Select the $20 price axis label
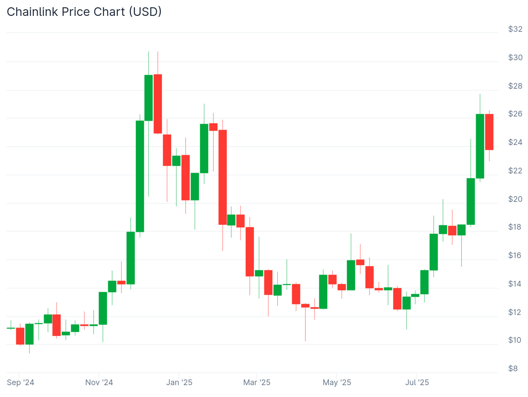Screen dimensions: 528x397 tap(515, 199)
